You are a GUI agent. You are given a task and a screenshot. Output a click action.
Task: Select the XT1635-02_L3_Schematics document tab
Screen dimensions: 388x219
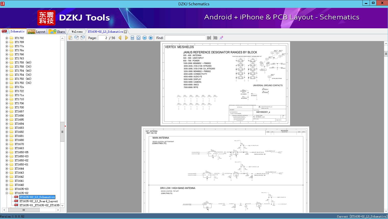coord(105,32)
